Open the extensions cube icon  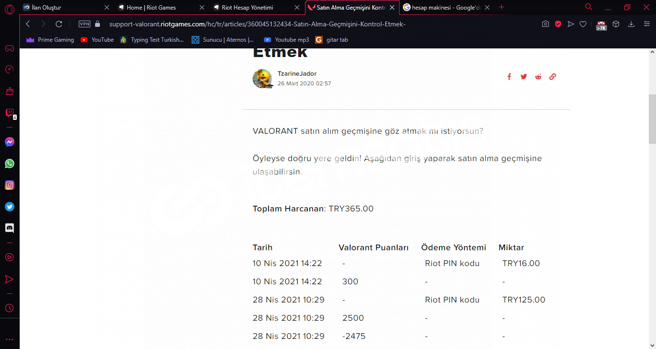point(616,24)
